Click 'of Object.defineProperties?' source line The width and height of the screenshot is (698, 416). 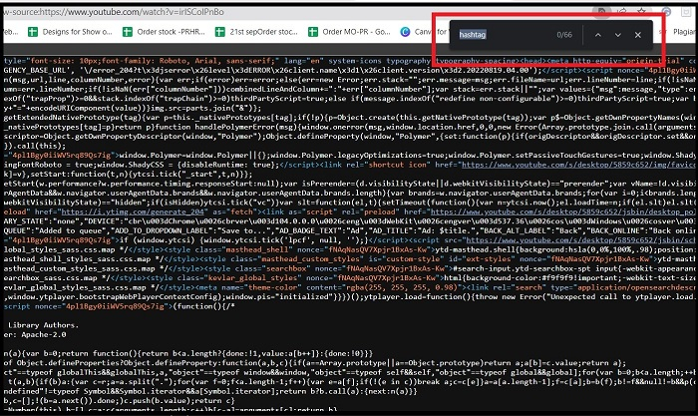click(x=315, y=363)
